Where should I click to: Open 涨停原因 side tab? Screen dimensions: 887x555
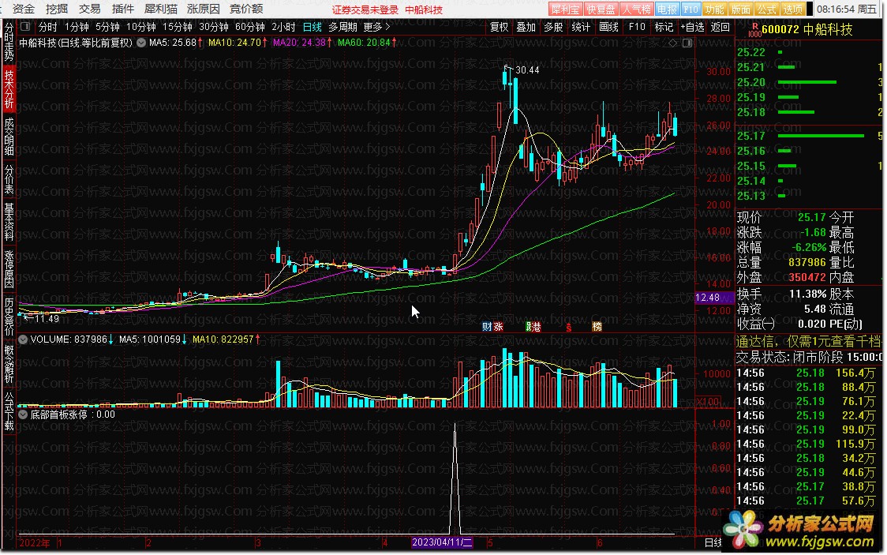coord(9,269)
